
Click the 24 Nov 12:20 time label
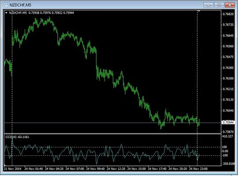[116, 169]
